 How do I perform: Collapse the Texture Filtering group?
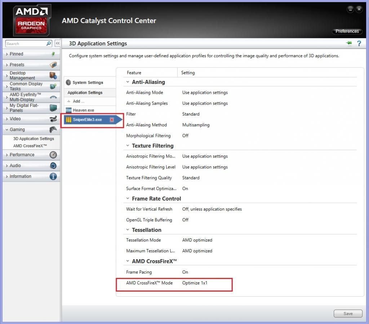pos(128,146)
